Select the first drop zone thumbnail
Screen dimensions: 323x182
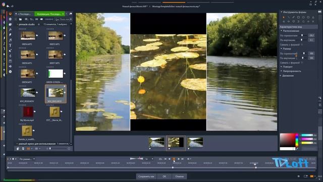[156, 142]
